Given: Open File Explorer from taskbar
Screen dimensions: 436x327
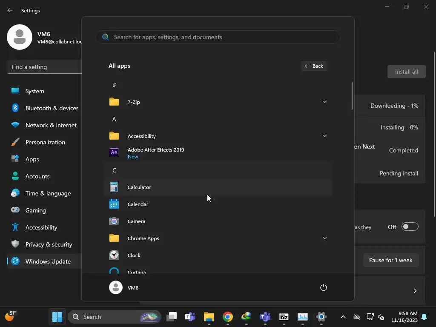Looking at the screenshot, I should (209, 317).
